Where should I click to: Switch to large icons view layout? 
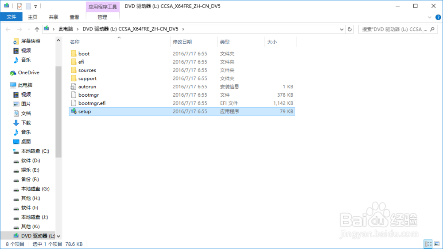pyautogui.click(x=437, y=244)
